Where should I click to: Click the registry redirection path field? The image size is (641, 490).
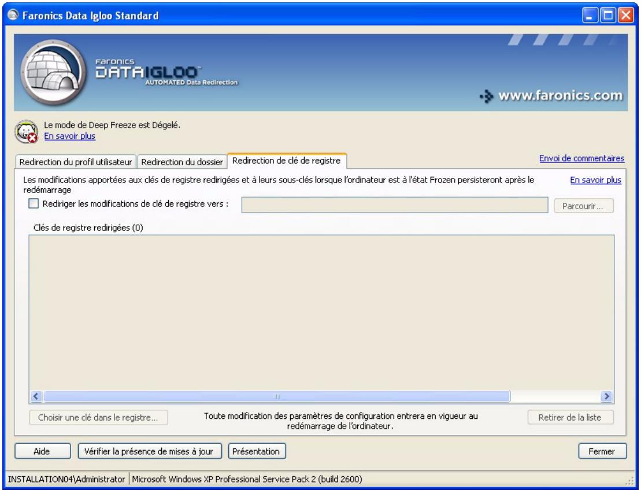coord(395,205)
